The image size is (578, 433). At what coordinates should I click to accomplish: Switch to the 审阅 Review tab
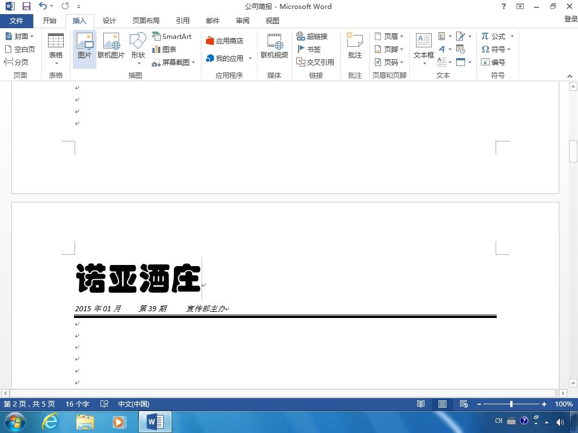tap(243, 21)
